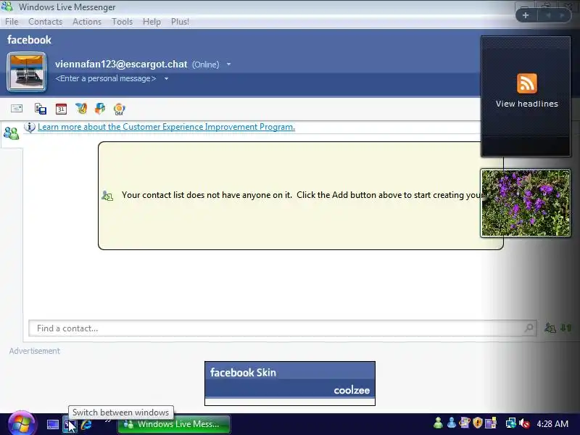Click the facebook Skin advertisement banner
This screenshot has height=435, width=580.
coord(290,384)
